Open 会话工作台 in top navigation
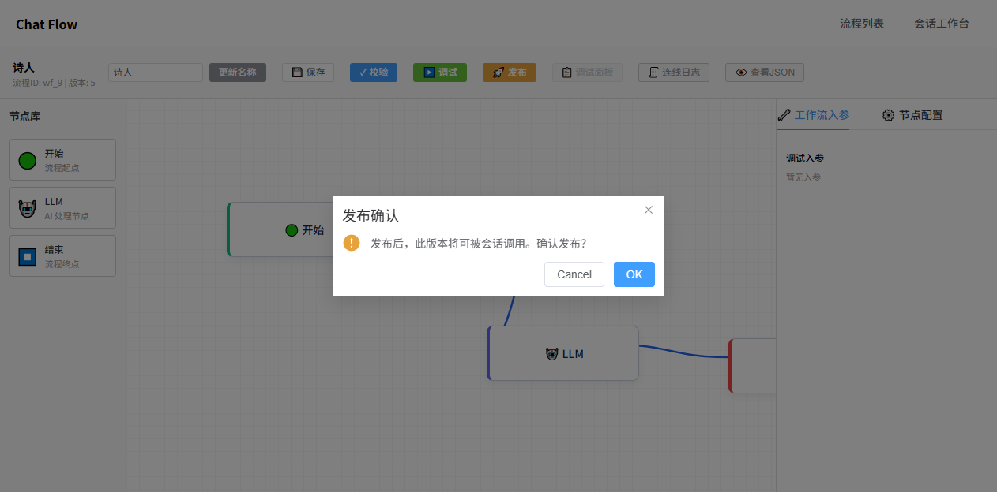Image resolution: width=997 pixels, height=492 pixels. (x=942, y=24)
